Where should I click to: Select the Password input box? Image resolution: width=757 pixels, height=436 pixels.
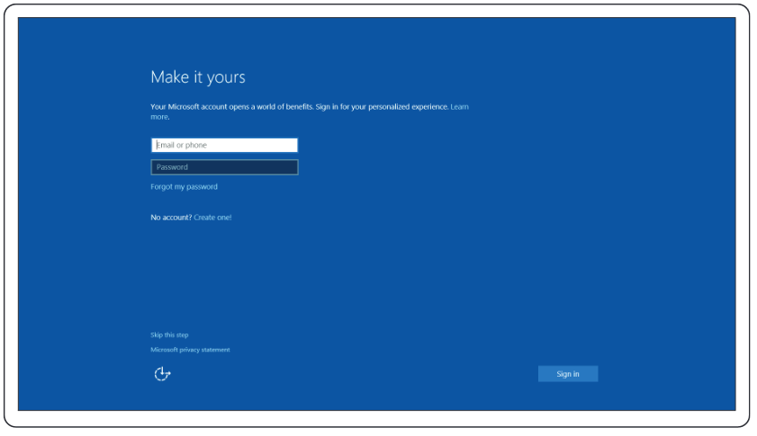pyautogui.click(x=224, y=167)
